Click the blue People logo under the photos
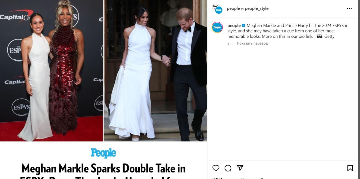 [104, 153]
